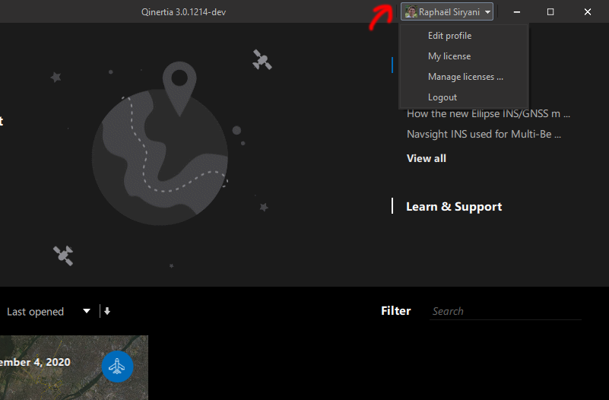609x400 pixels.
Task: Open the Last opened sorting dropdown
Action: click(x=49, y=311)
